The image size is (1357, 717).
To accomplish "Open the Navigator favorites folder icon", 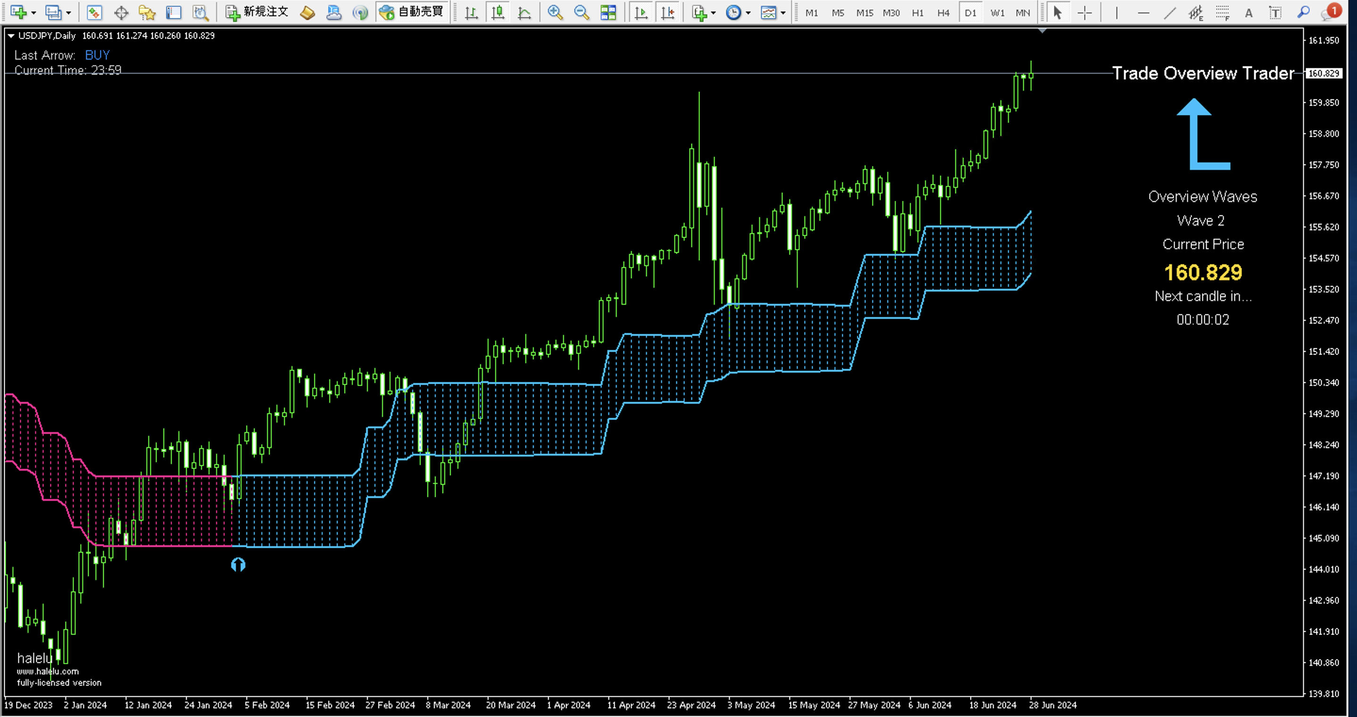I will coord(147,13).
